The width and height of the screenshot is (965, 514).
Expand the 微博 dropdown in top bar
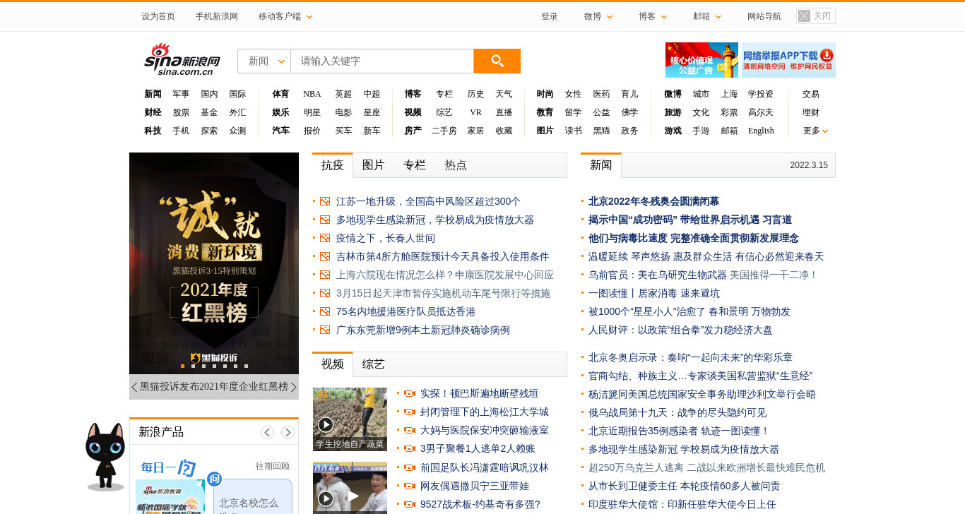[x=598, y=16]
